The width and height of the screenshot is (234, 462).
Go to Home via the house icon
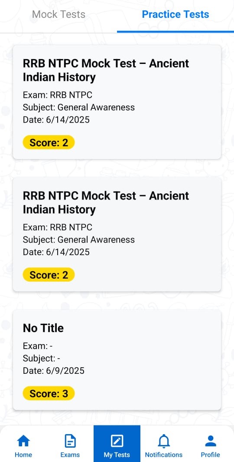23,441
